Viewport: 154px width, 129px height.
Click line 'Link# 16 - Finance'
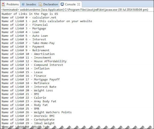pos(24,76)
